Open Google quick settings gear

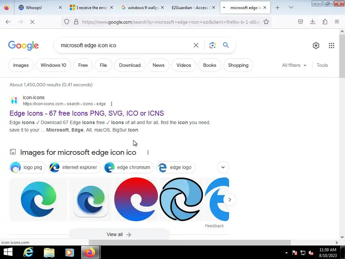point(316,46)
